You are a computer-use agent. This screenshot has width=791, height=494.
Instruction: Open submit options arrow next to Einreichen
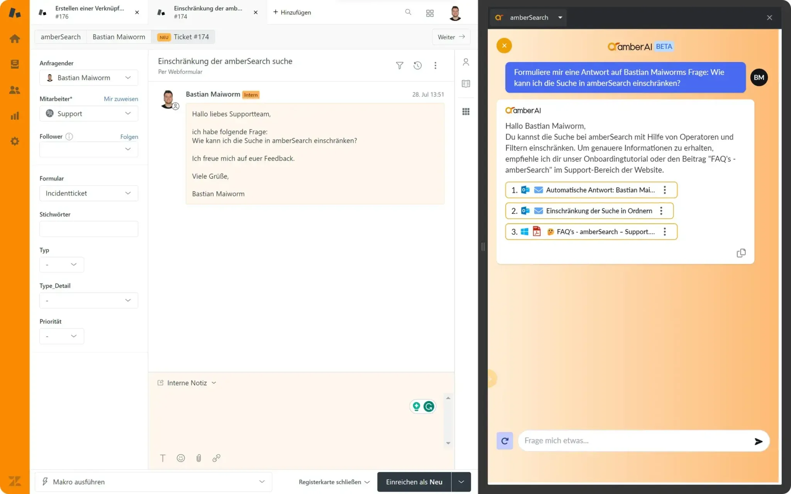[461, 482]
